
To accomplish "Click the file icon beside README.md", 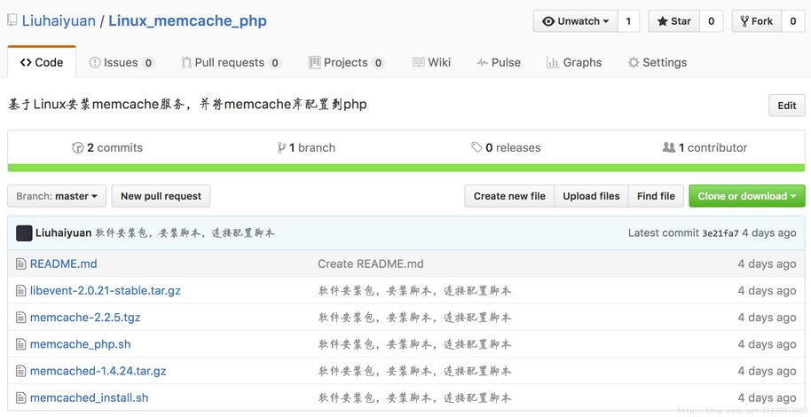I will pyautogui.click(x=20, y=264).
